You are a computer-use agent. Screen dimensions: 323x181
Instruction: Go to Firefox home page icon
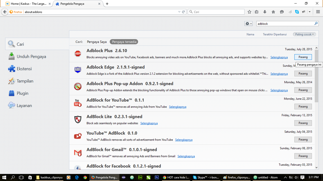tap(273, 12)
